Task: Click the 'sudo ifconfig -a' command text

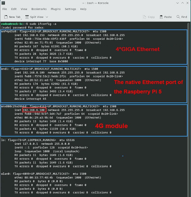Action: [43, 24]
